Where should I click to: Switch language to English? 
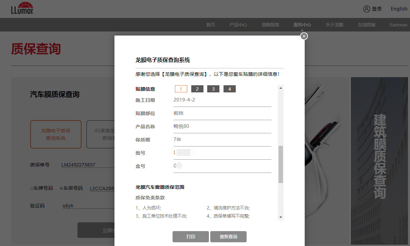click(x=399, y=9)
